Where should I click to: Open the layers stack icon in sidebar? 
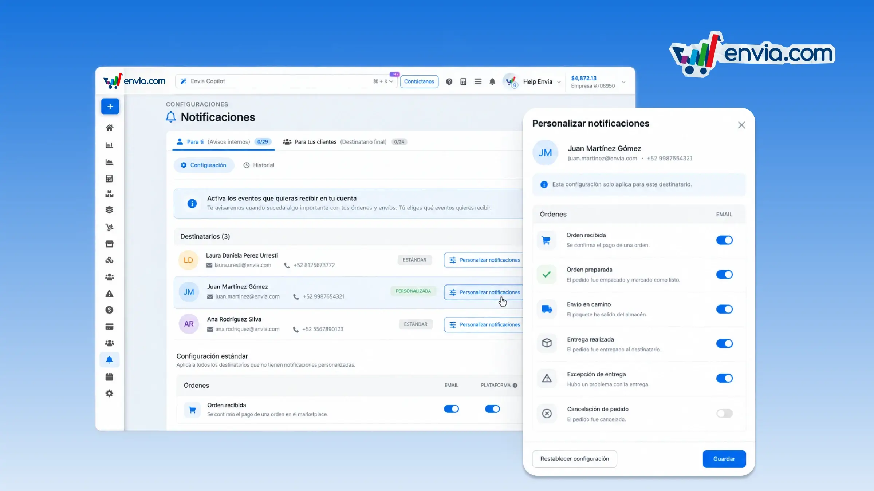[x=109, y=210]
